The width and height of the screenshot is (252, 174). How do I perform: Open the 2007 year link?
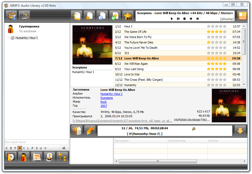coord(104,106)
